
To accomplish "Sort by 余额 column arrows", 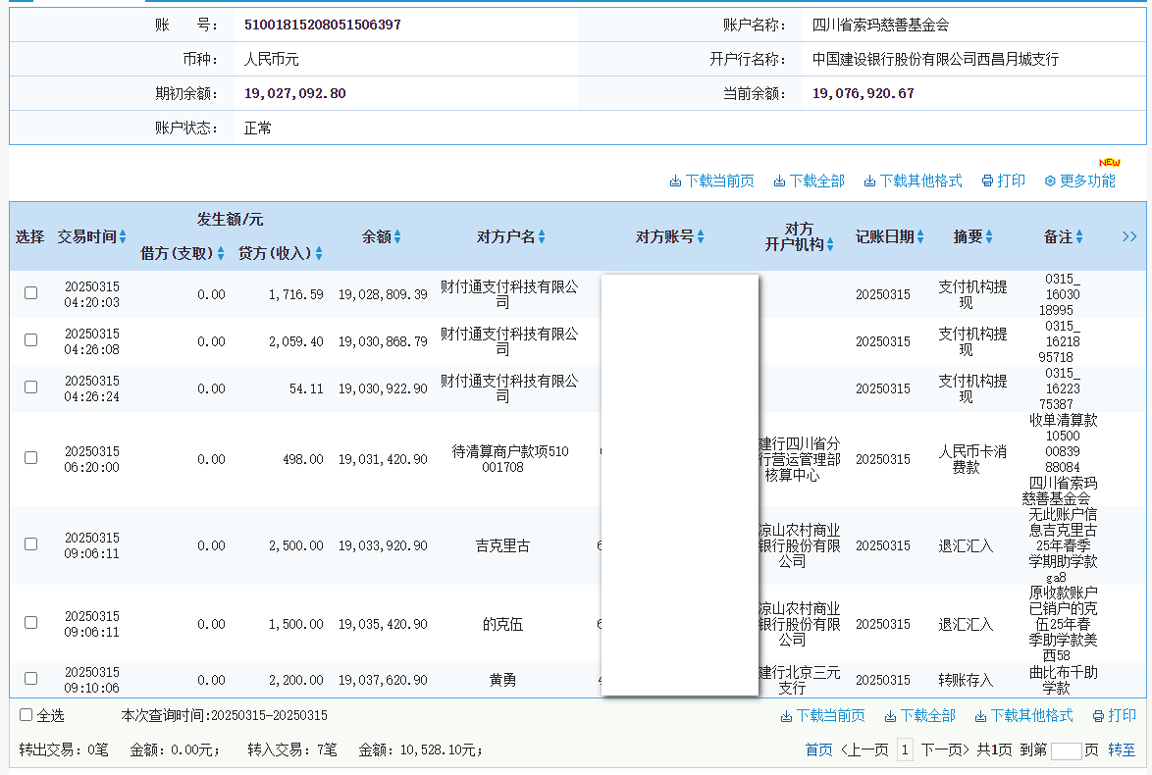I will [x=397, y=237].
